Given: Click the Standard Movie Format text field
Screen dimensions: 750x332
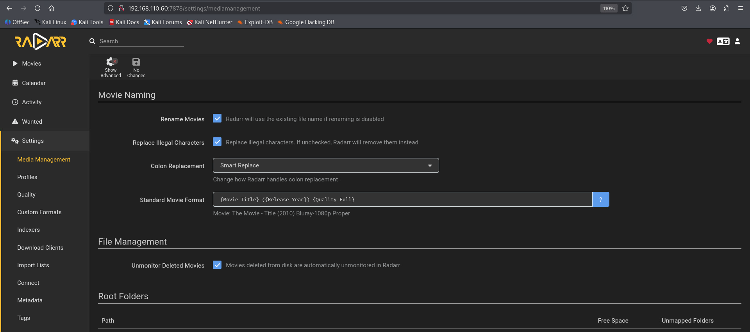Looking at the screenshot, I should coord(402,199).
